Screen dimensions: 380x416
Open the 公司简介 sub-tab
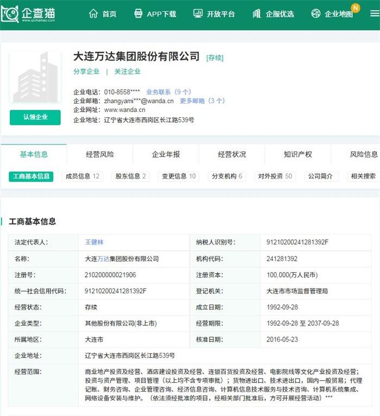(x=321, y=177)
